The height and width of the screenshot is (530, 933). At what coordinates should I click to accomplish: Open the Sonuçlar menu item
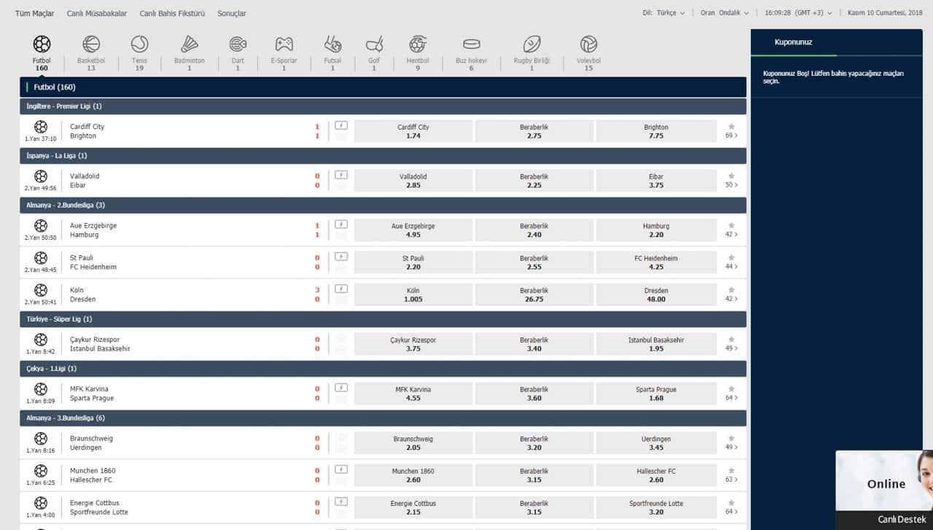click(232, 14)
